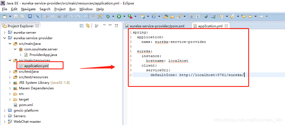Click the New Servlet S icon
The height and width of the screenshot is (125, 285).
click(x=154, y=16)
